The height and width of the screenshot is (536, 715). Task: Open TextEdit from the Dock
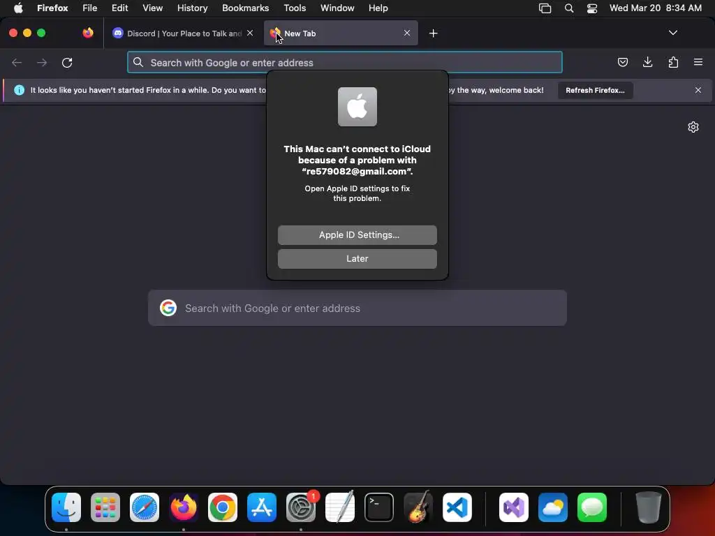340,507
